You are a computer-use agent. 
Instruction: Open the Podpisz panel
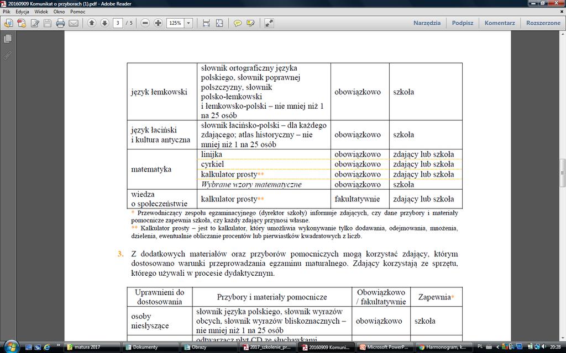463,23
